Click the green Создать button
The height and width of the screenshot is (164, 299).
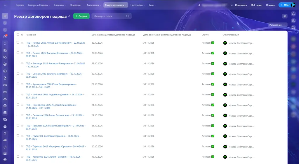[81, 16]
